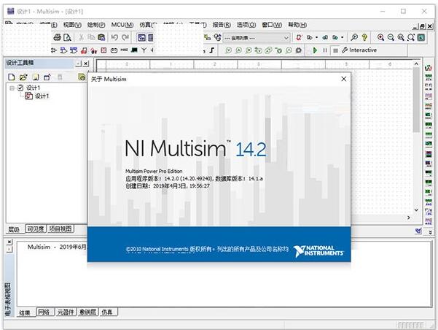Viewport: 438px width, 330px height.
Task: Switch to the 网络 spreadsheet tab
Action: 44,312
